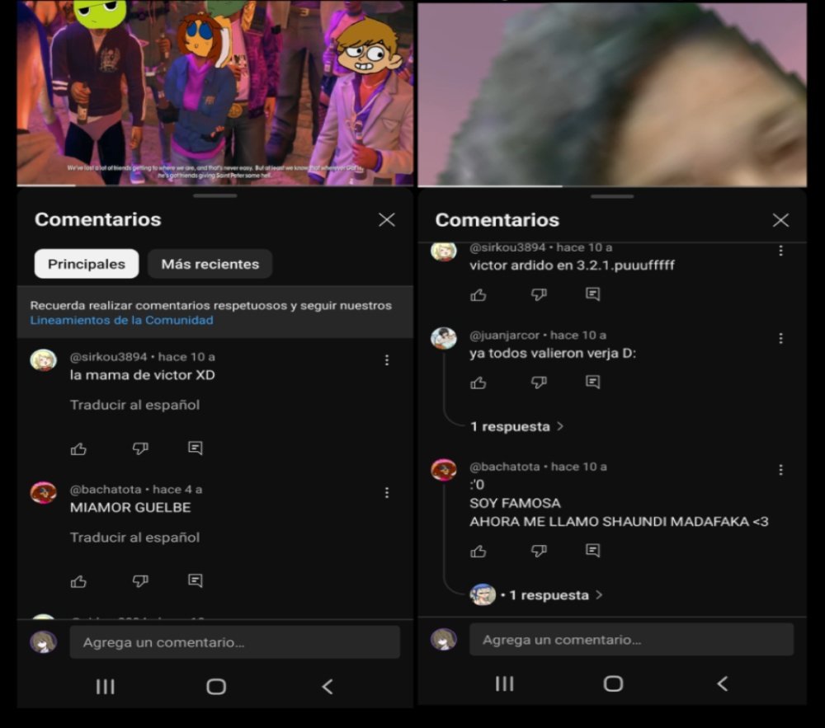
Task: Open options for "la mama de victor XD" comment
Action: coord(387,360)
